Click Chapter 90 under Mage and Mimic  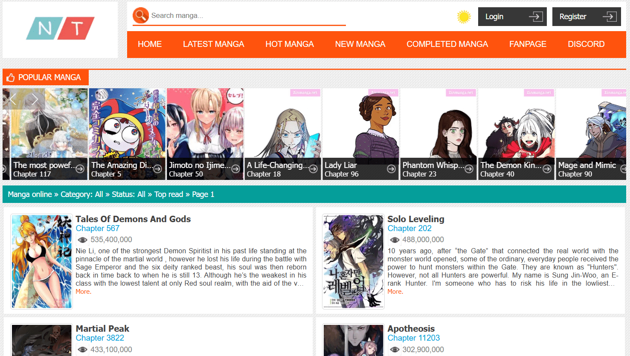pyautogui.click(x=575, y=174)
